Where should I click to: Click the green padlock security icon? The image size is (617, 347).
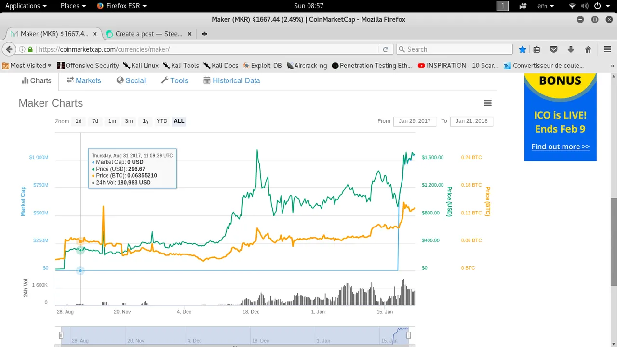30,49
